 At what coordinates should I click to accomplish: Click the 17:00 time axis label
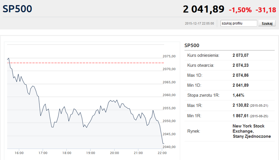click(x=43, y=153)
